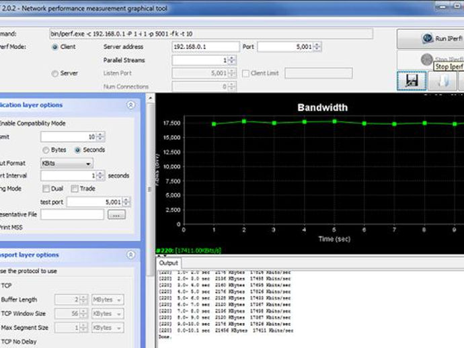Screen dimensions: 464x348
Task: Toggle the Dual testing mode checkbox
Action: pos(46,189)
